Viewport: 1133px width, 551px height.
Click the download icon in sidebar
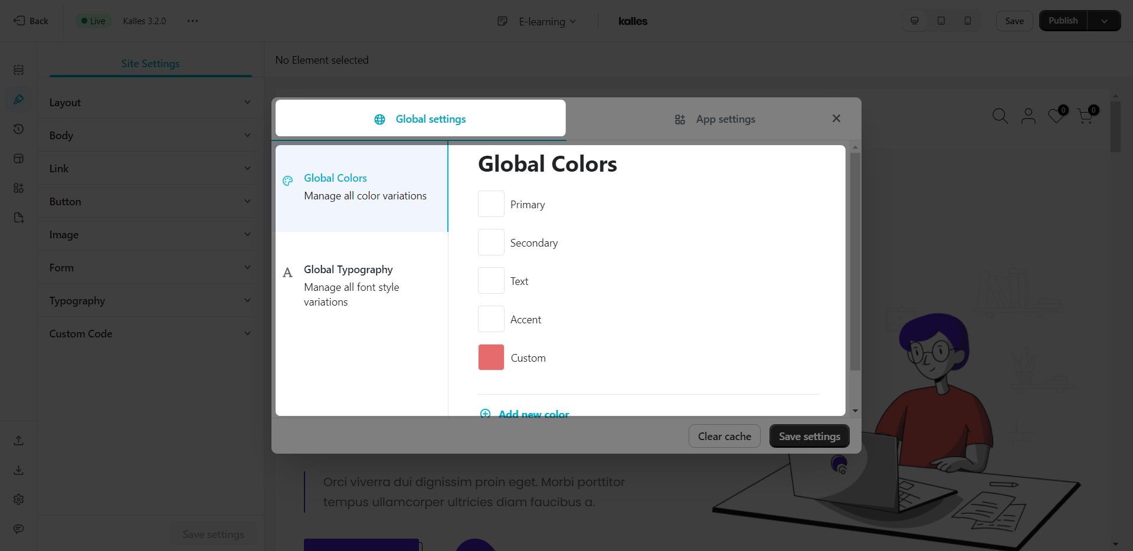click(x=19, y=470)
